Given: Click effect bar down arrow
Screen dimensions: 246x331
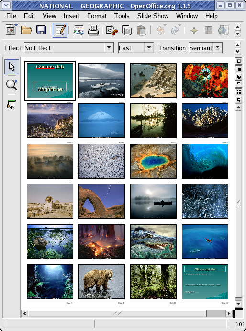Looking at the screenshot, I should point(238,51).
